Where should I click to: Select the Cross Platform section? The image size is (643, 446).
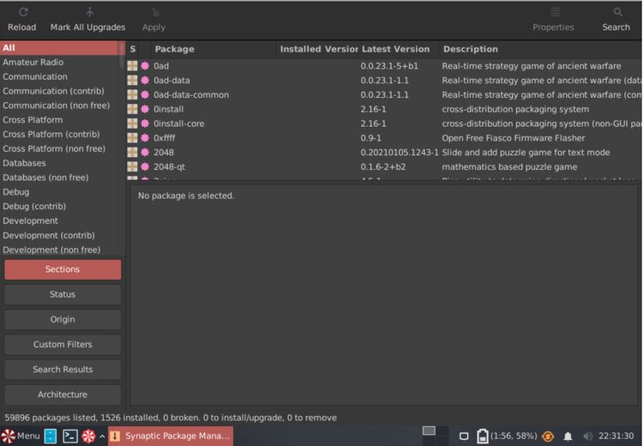[59, 120]
